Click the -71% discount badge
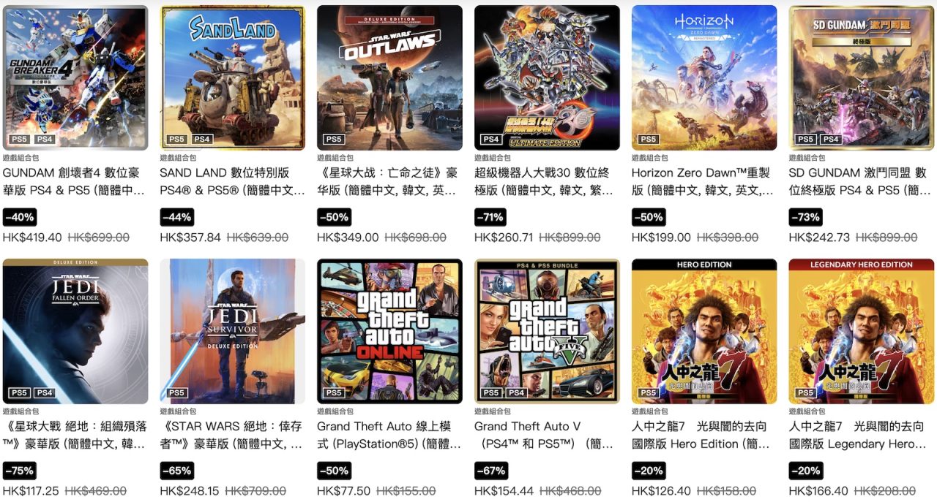 [x=490, y=217]
